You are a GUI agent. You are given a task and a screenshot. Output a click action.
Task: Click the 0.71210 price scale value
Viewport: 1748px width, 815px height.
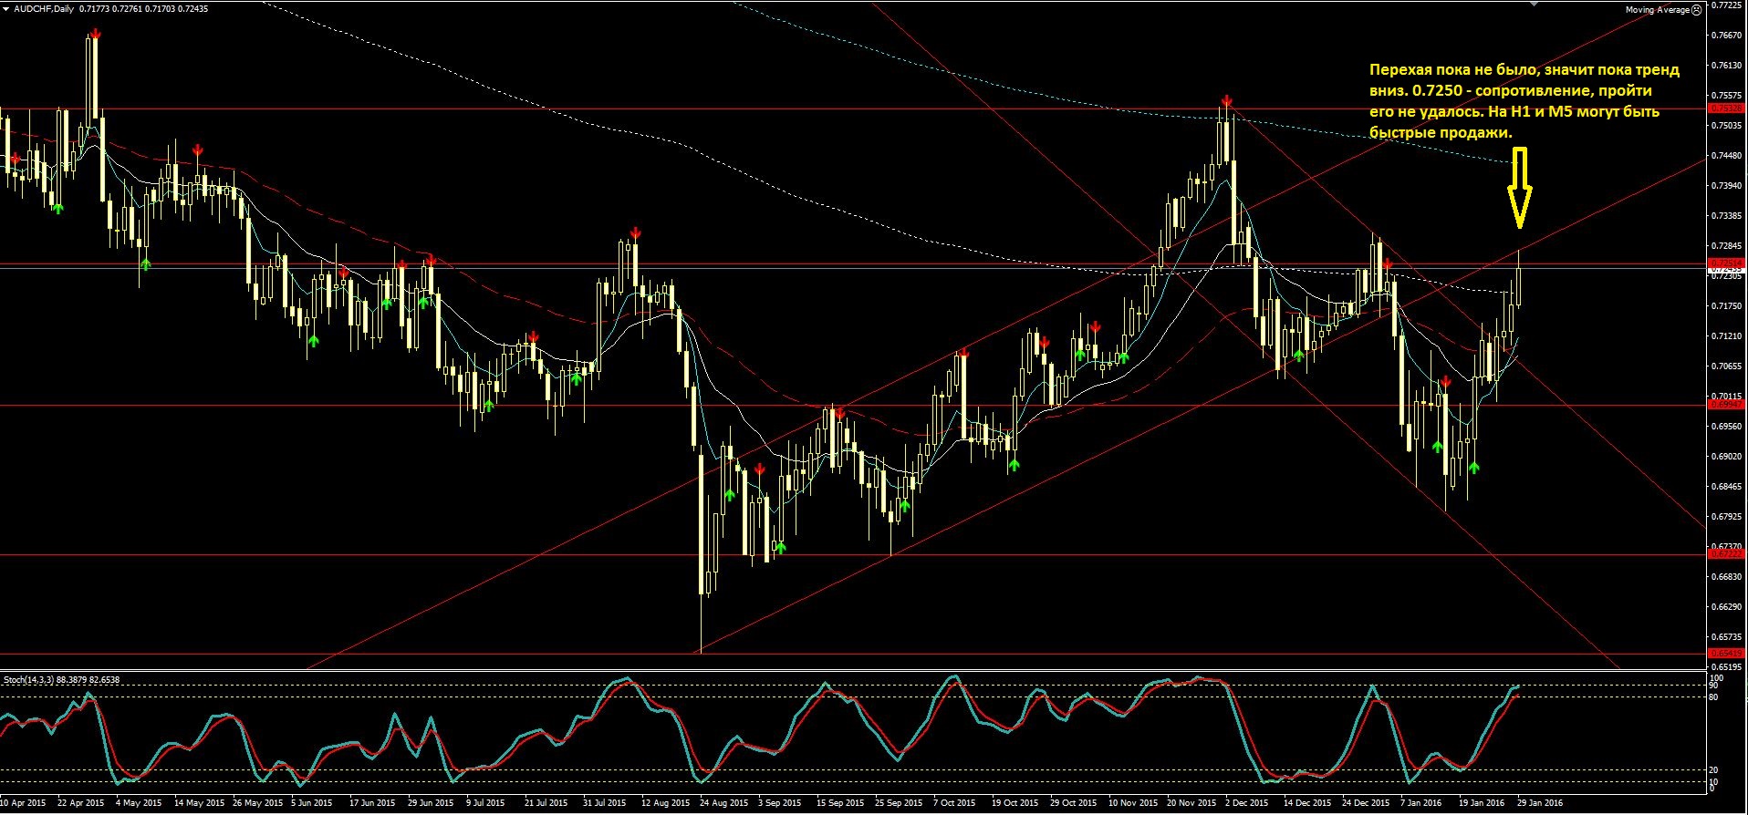click(1725, 336)
